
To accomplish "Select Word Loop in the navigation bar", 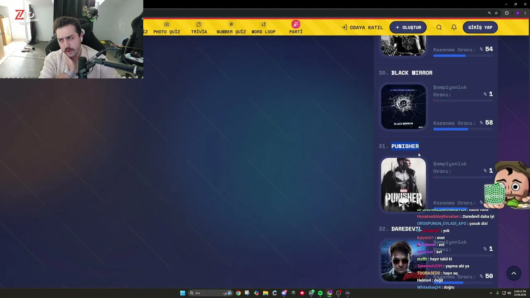I will click(263, 28).
